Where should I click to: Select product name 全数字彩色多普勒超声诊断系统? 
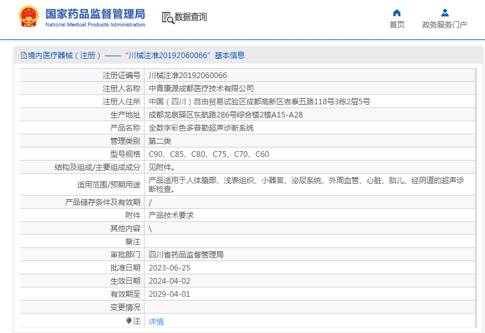201,128
